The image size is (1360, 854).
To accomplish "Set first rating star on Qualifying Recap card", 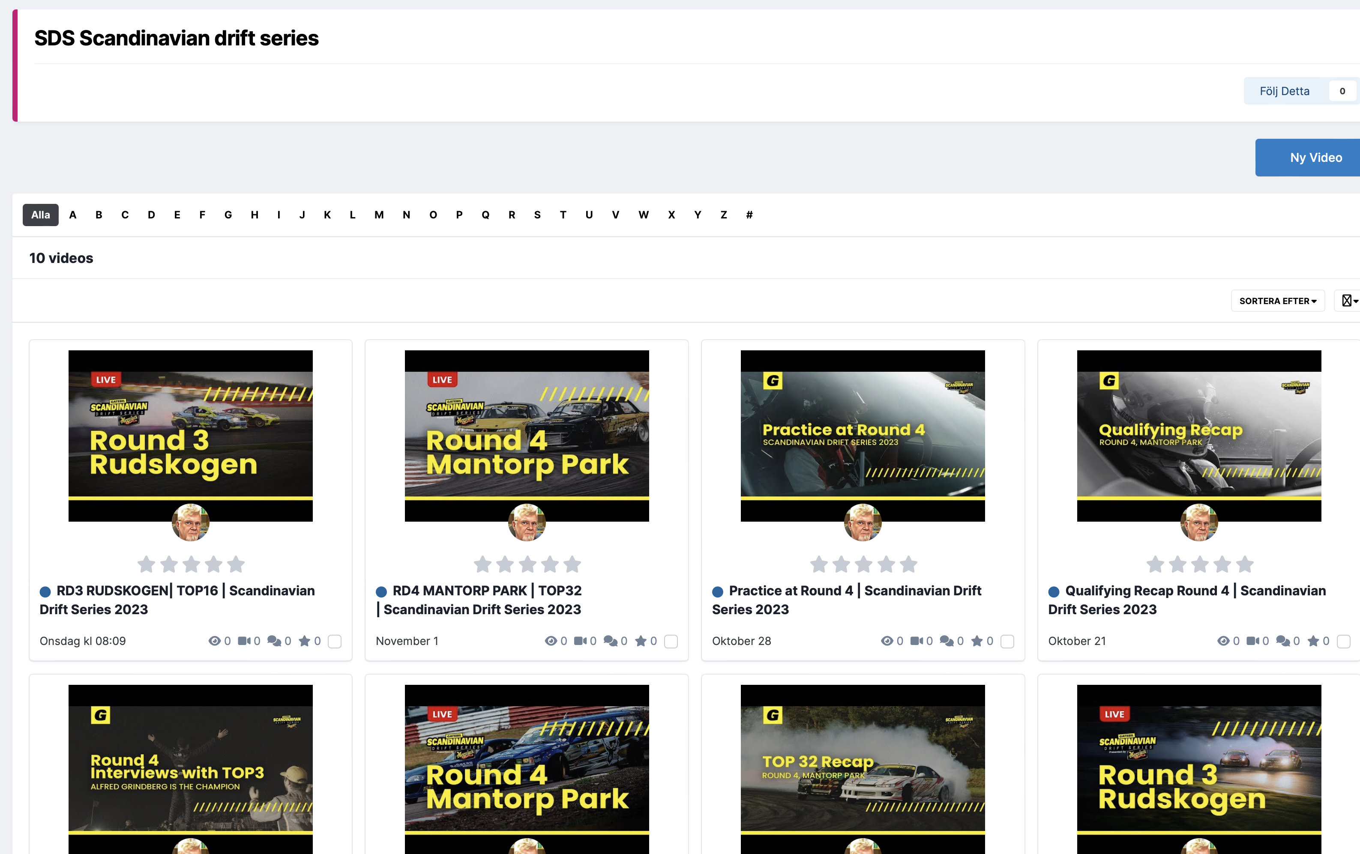I will (1155, 564).
